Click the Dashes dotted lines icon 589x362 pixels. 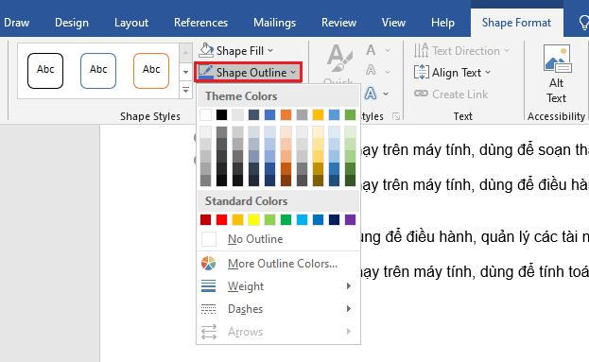click(x=209, y=309)
